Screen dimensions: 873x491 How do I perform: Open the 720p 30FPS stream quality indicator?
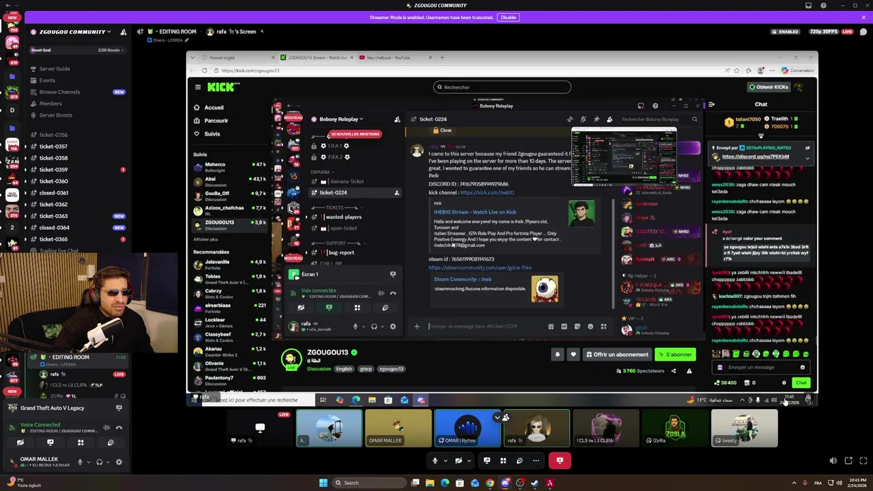(x=823, y=31)
